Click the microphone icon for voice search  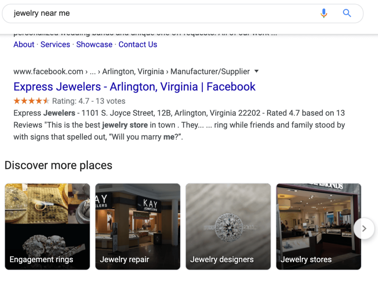tap(324, 13)
